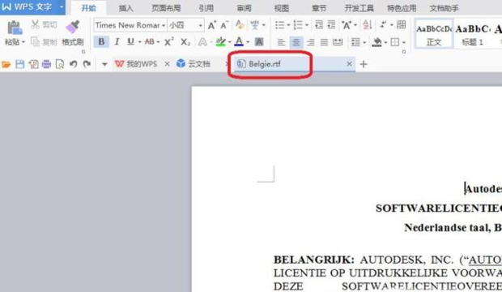
Task: Toggle center alignment button
Action: (x=296, y=42)
